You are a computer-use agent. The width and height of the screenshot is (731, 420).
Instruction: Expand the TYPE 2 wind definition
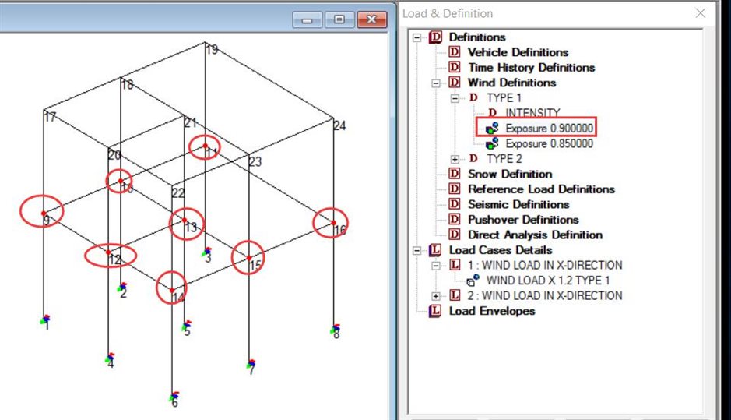pos(455,159)
